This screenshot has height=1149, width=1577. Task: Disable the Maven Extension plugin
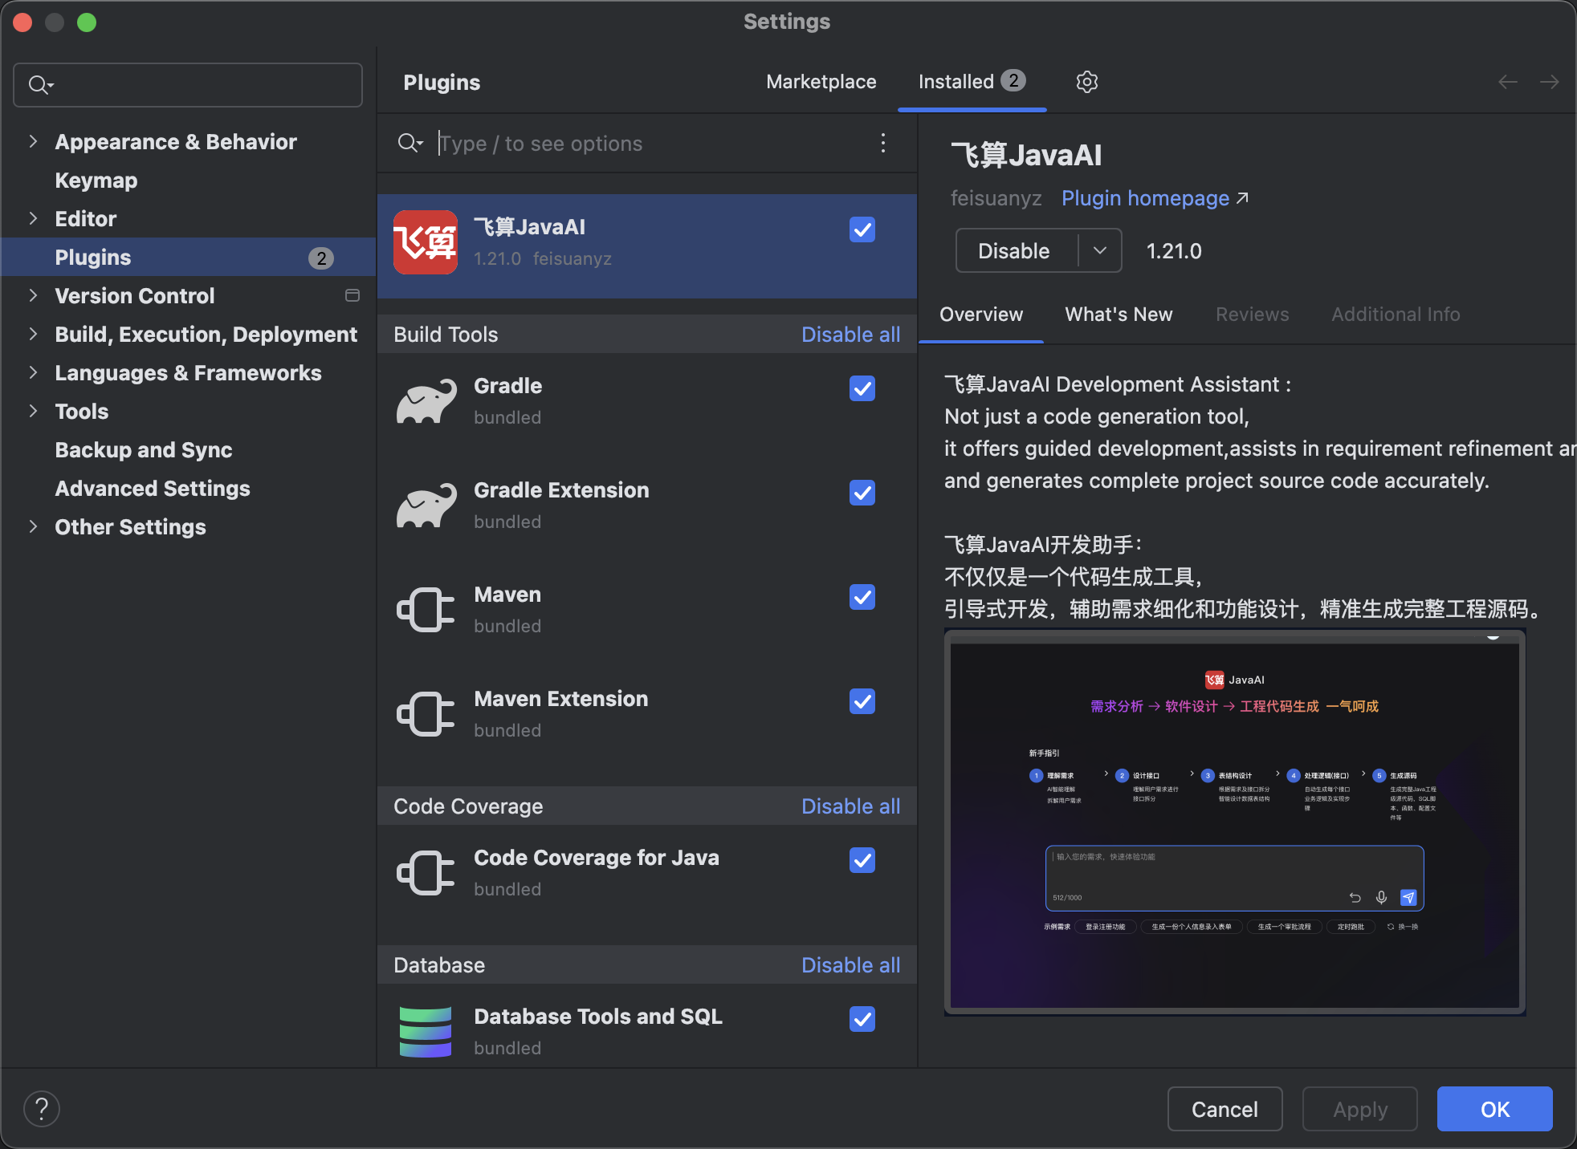pyautogui.click(x=861, y=701)
